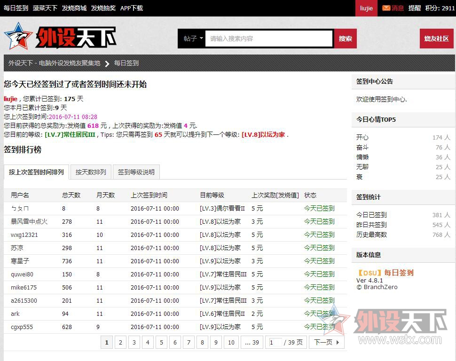Click the search input box
This screenshot has width=456, height=361.
pos(269,39)
